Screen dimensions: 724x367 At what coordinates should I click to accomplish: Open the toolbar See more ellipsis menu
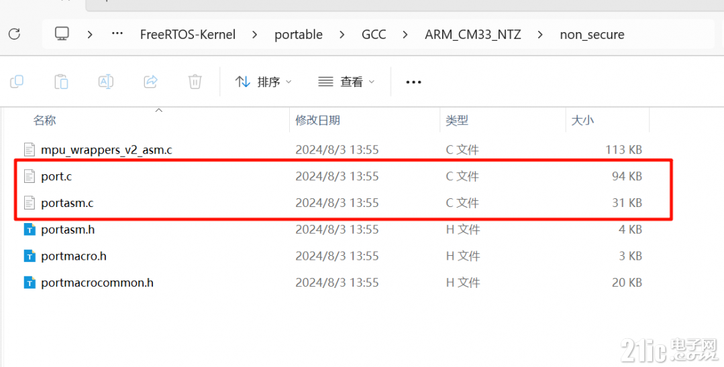coord(413,82)
